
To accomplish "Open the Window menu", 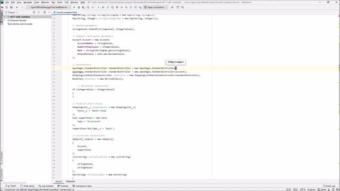I will click(74, 2).
